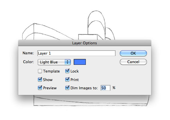Uncheck the Lock checkbox

(x=67, y=71)
